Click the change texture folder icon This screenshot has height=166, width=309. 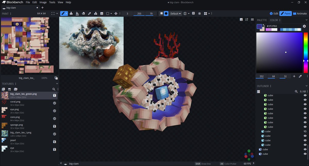pyautogui.click(x=15, y=89)
